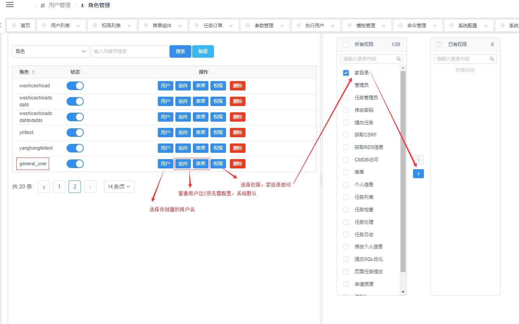The image size is (519, 324).
Task: Click search icon in 已有权限 search box
Action: (492, 59)
